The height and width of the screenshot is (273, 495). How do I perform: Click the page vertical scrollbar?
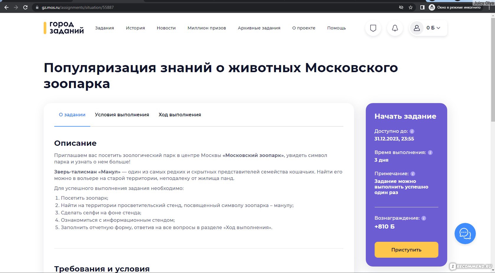pos(493,70)
